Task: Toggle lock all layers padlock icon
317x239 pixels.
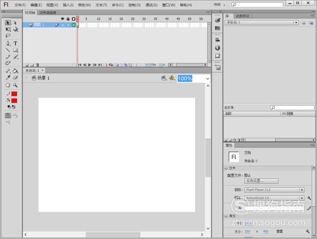Action: (x=68, y=19)
